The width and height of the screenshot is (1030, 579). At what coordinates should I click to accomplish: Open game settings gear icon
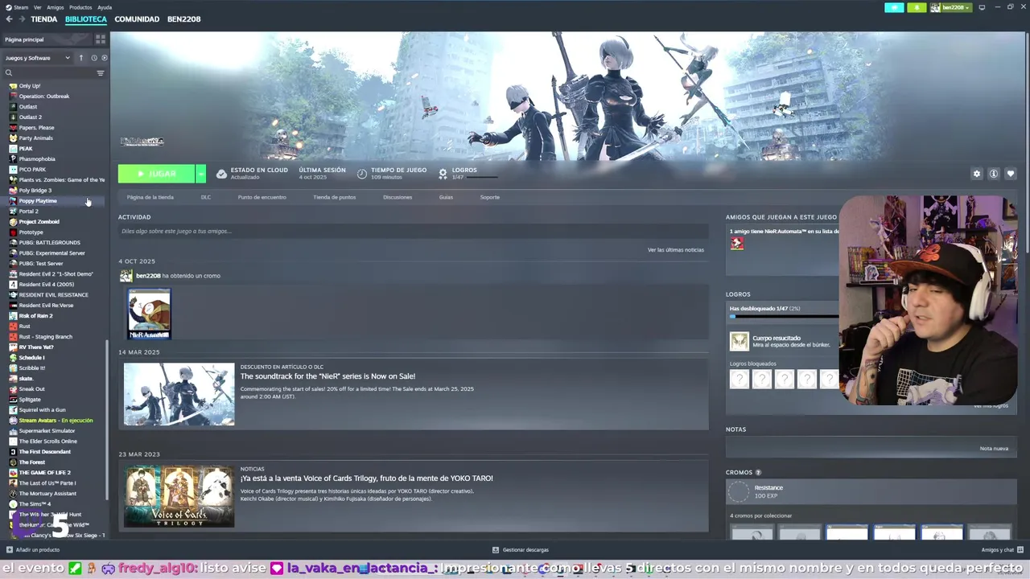pyautogui.click(x=977, y=174)
